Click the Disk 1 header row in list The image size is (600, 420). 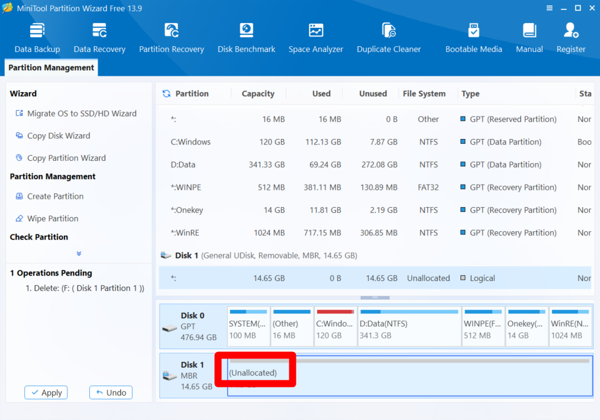point(375,256)
